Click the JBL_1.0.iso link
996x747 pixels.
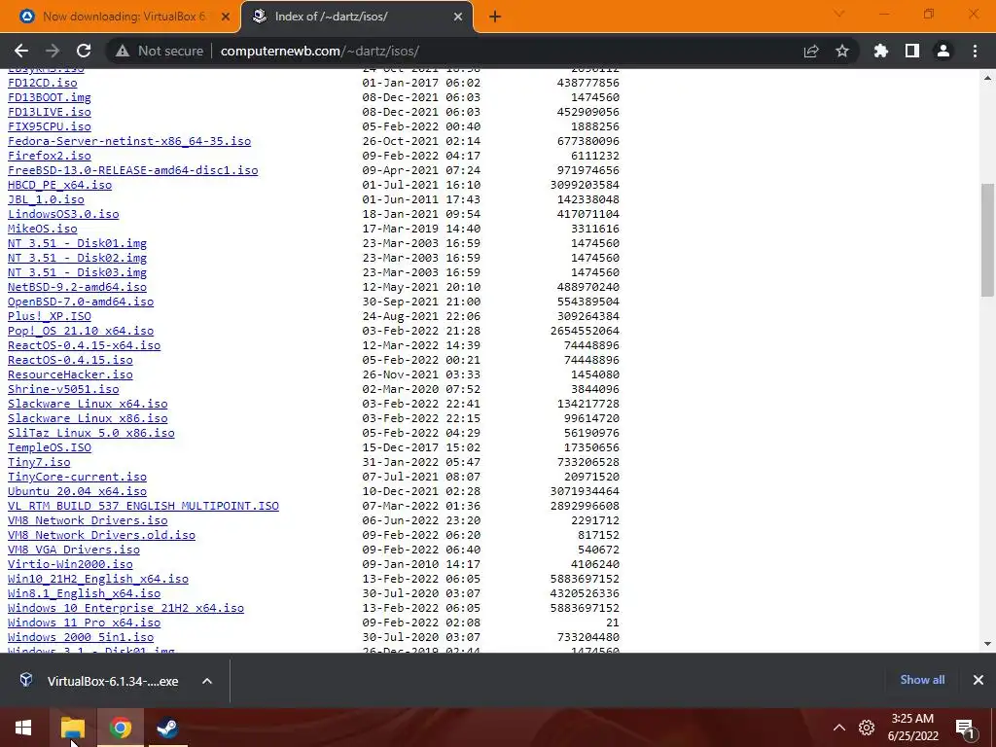tap(46, 199)
